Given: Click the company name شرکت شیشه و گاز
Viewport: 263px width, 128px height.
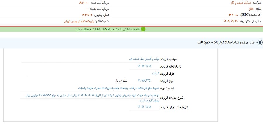Looking at the screenshot, I should coord(241,3).
